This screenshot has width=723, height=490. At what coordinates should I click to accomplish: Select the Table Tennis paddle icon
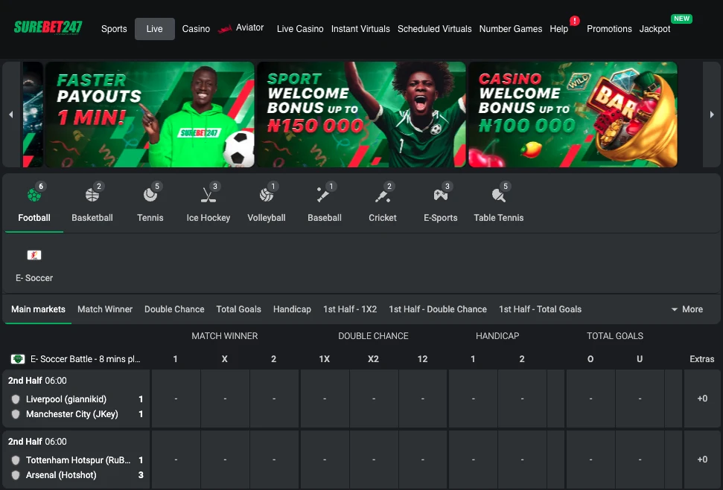pyautogui.click(x=498, y=196)
